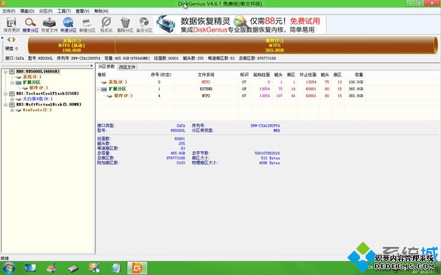Screen dimensions: 441x275
Task: Select 大白菜U盘 in the left tree
Action: (x=37, y=99)
